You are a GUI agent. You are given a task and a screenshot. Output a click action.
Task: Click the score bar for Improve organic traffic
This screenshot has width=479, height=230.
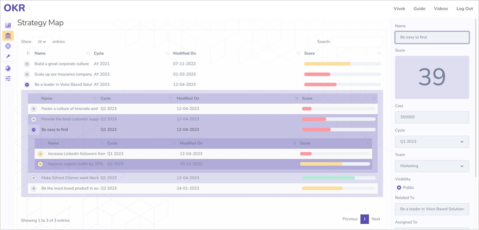[x=335, y=164]
